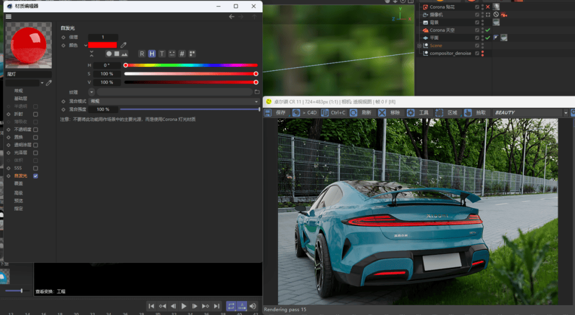This screenshot has height=315, width=575.
Task: Enable the SSS channel checkbox
Action: tap(36, 168)
